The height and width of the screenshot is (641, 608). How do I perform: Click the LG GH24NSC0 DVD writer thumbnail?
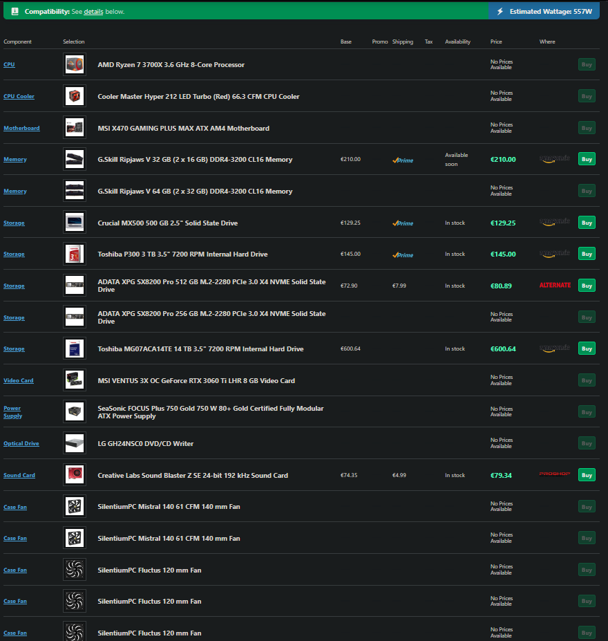tap(75, 443)
